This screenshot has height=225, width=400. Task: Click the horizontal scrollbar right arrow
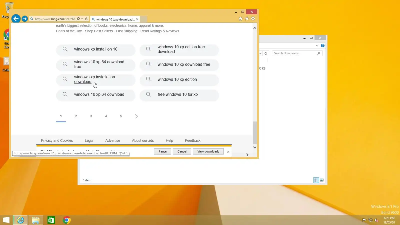247,155
